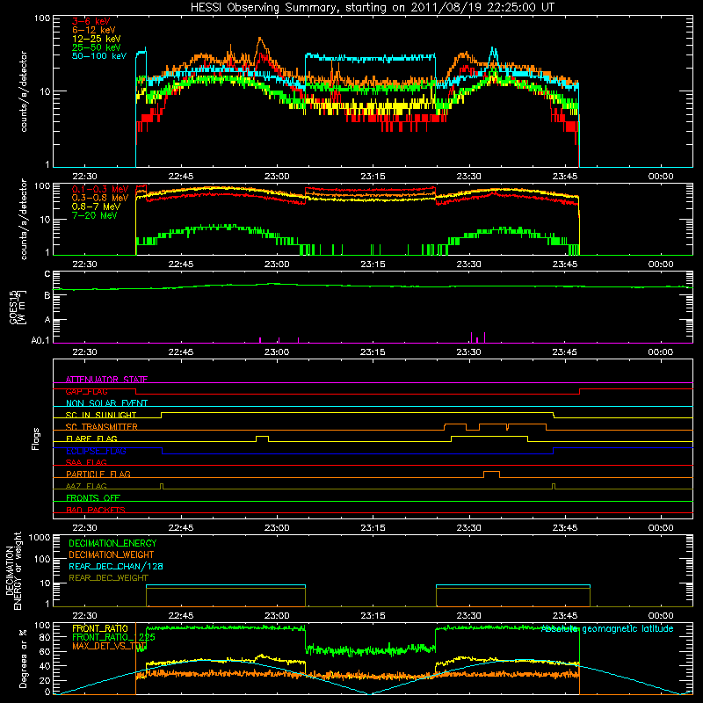The height and width of the screenshot is (703, 703).
Task: Select the BAD_PACKETS label
Action: tap(96, 510)
